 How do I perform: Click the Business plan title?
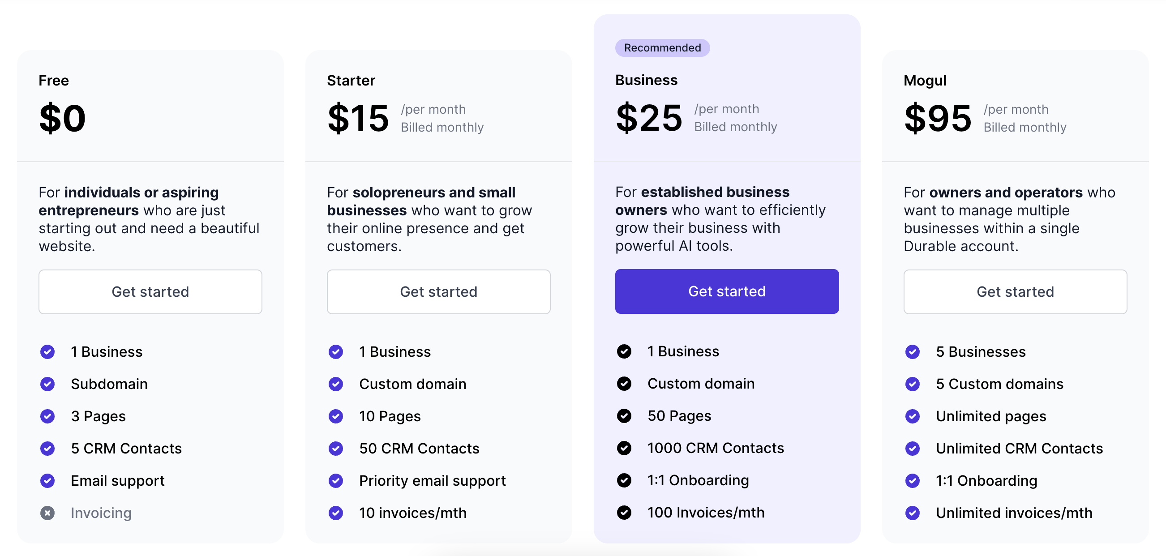point(646,80)
